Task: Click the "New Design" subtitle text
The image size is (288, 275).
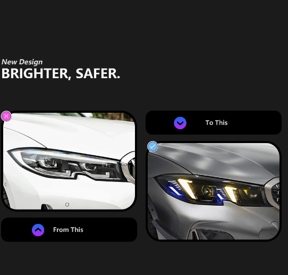Action: point(22,62)
